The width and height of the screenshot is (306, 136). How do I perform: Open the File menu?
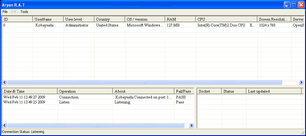[5, 12]
